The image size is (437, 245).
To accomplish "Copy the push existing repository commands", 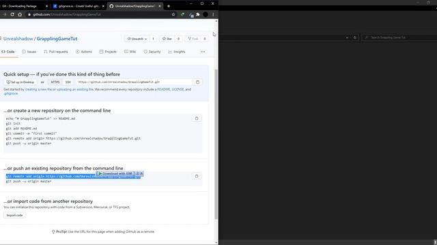I will click(197, 176).
